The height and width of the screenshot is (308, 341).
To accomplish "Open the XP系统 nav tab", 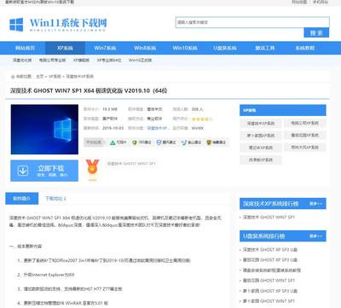I will pos(65,48).
